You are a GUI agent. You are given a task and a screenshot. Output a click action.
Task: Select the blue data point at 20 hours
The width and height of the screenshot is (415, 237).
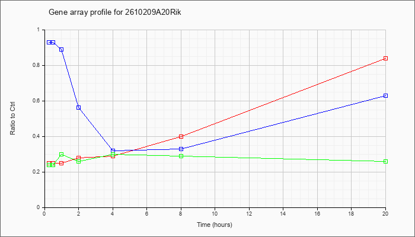[385, 95]
